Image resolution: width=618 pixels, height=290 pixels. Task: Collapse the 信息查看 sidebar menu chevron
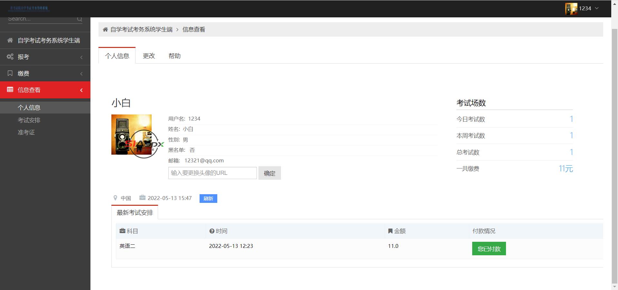click(81, 90)
